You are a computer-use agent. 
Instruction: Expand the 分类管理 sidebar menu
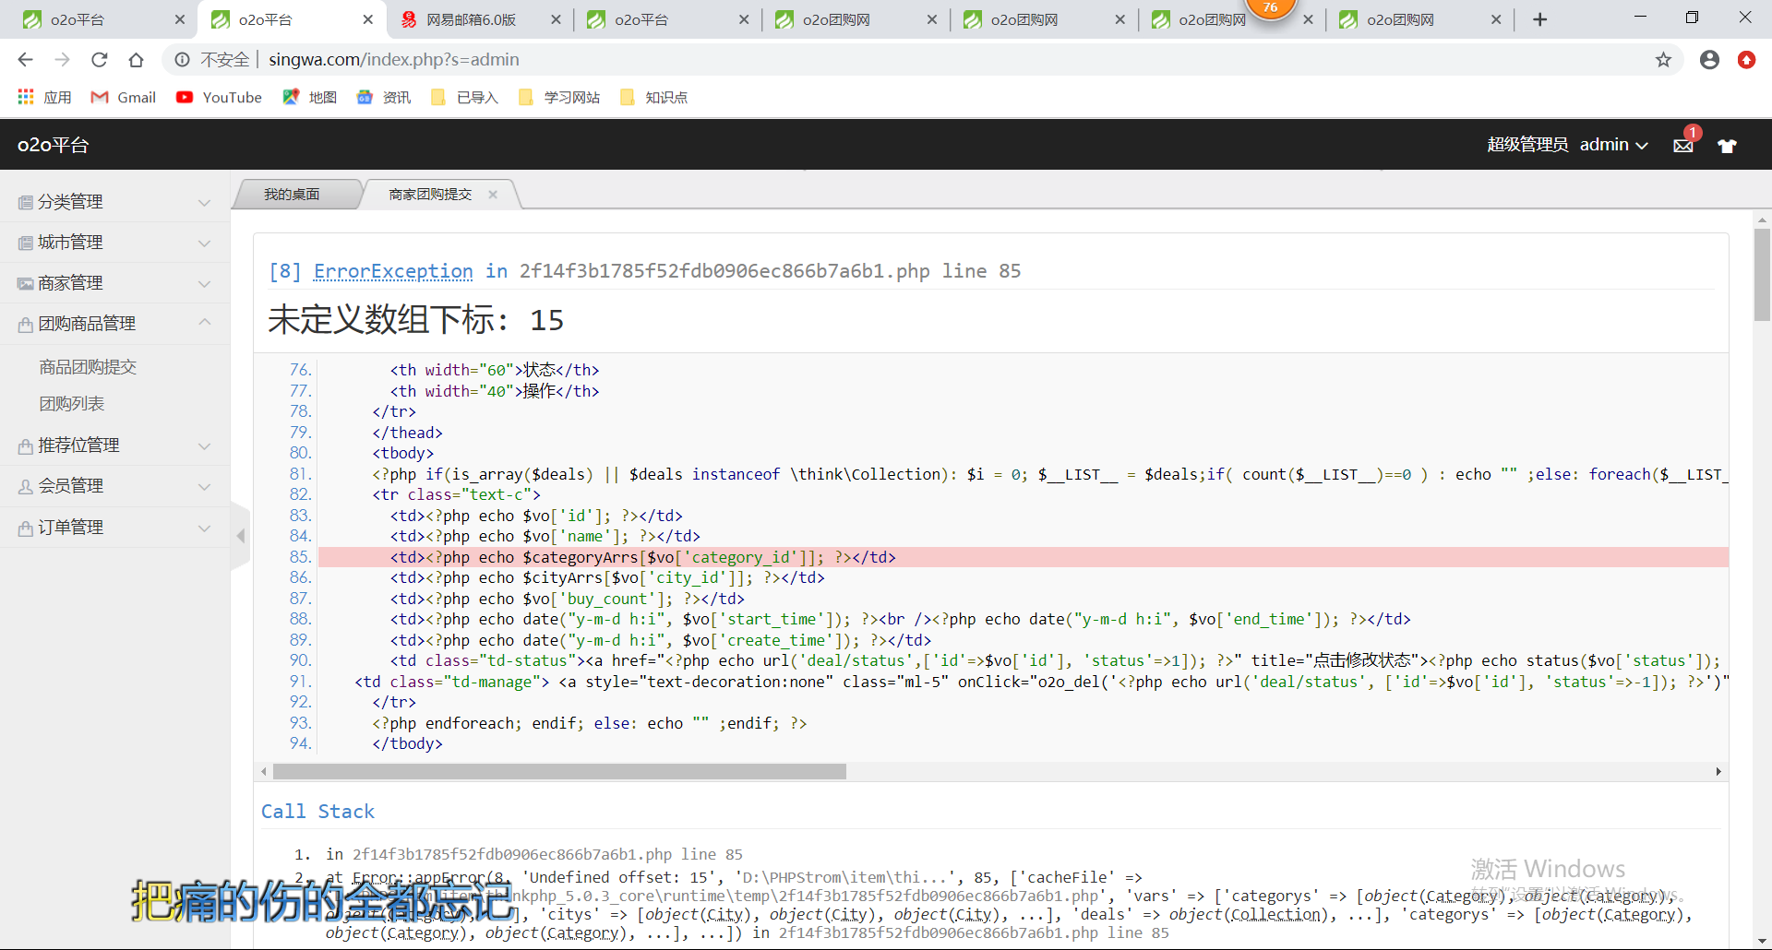click(x=114, y=202)
